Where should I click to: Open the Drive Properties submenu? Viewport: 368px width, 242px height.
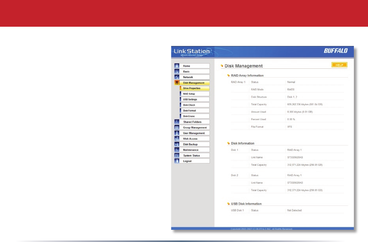195,88
